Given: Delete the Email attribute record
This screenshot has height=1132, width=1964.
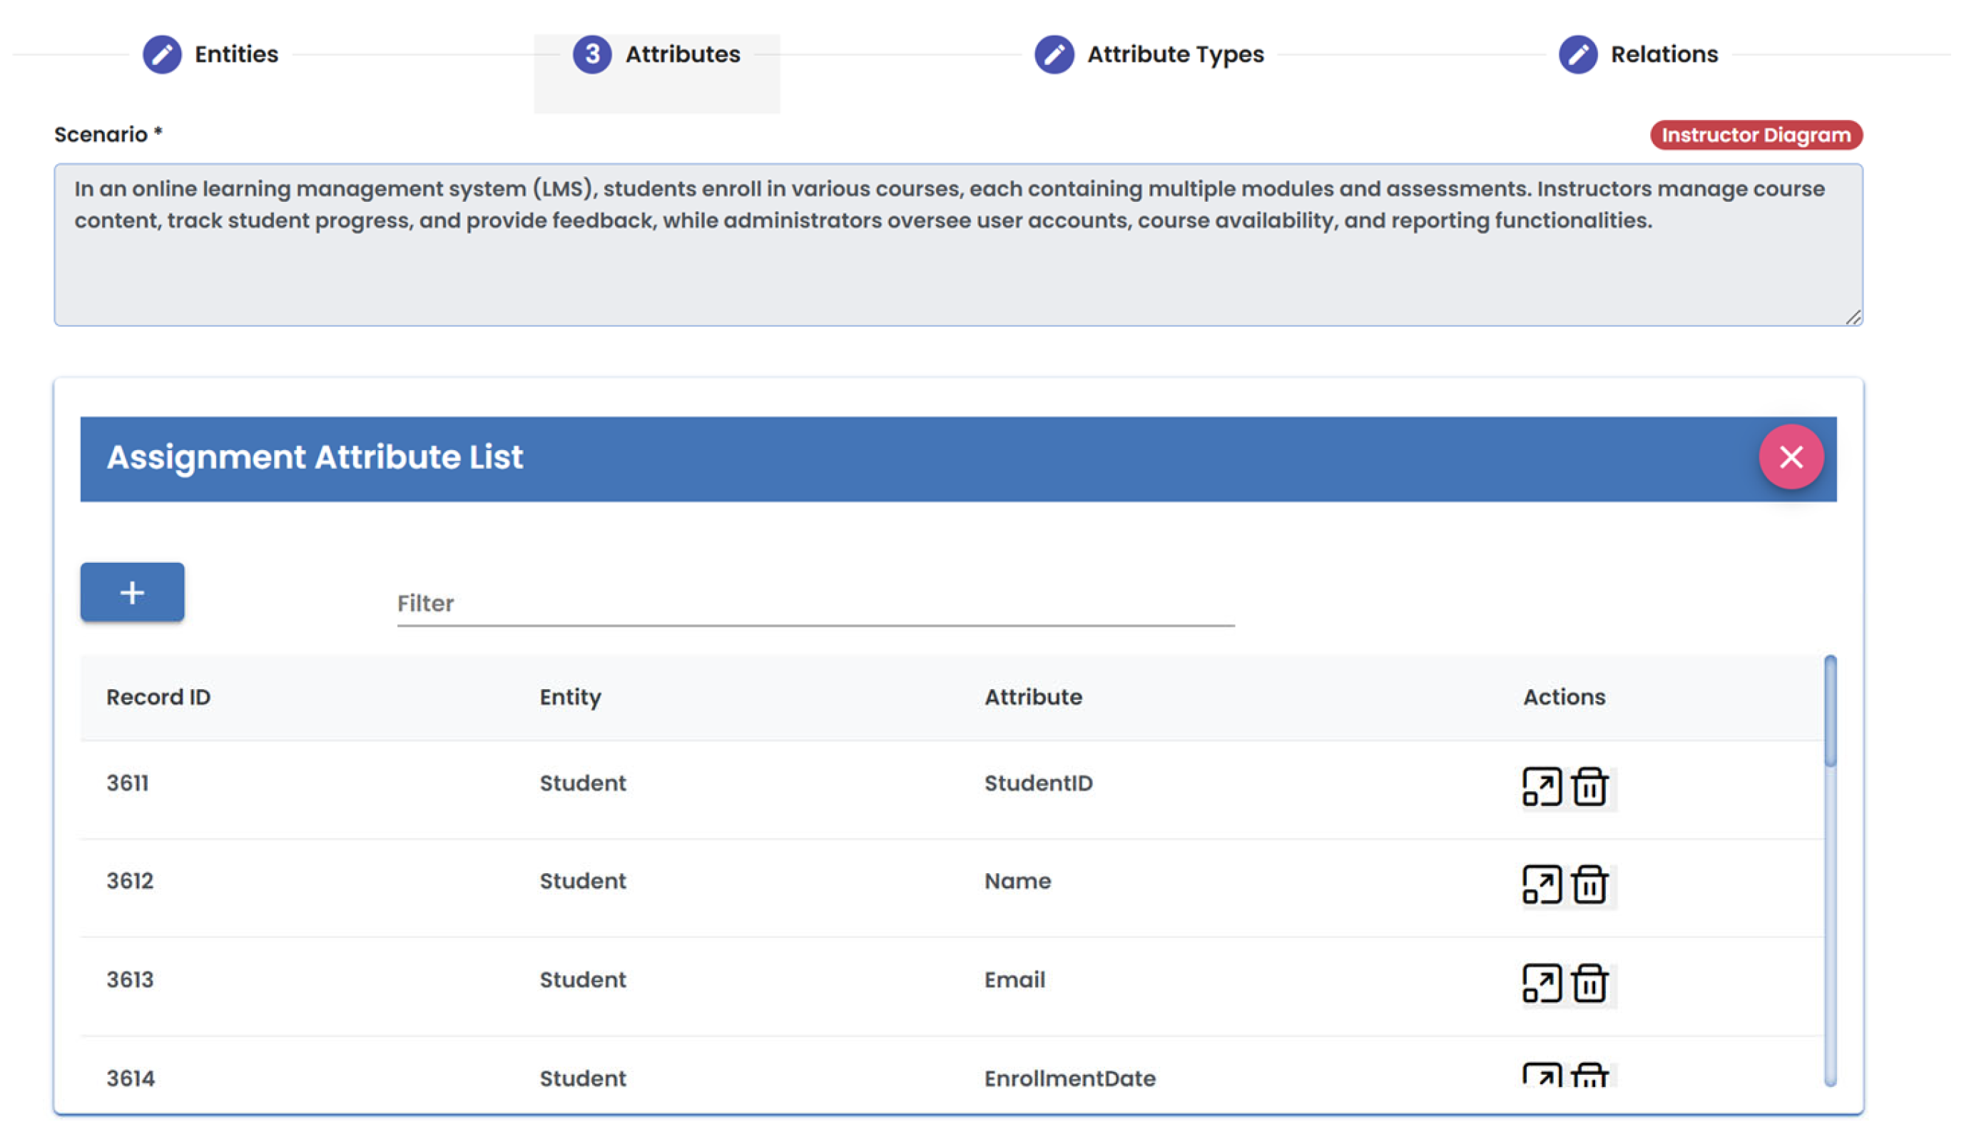Looking at the screenshot, I should [x=1589, y=983].
